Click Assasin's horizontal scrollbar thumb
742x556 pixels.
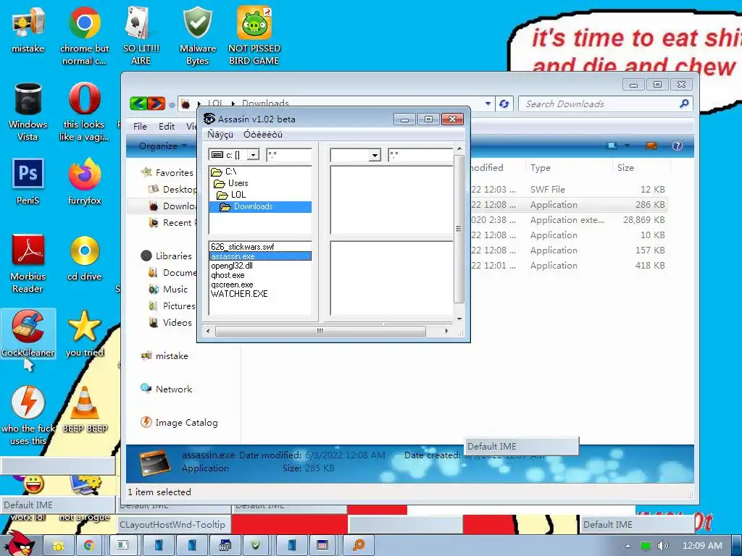coord(320,331)
